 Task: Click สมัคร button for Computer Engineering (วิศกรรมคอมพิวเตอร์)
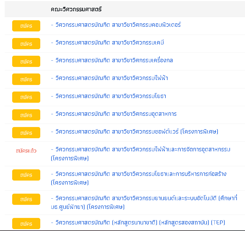(26, 26)
